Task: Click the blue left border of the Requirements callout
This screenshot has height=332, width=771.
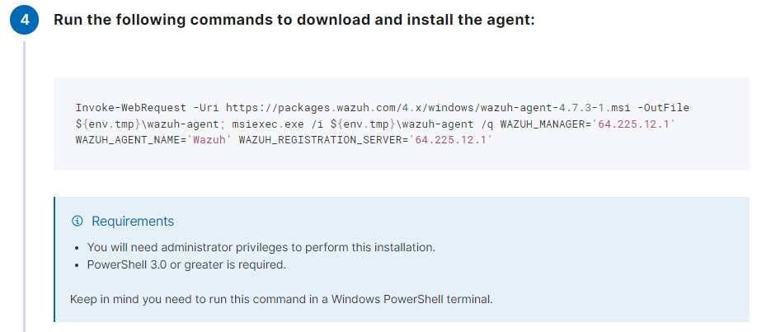Action: point(54,260)
